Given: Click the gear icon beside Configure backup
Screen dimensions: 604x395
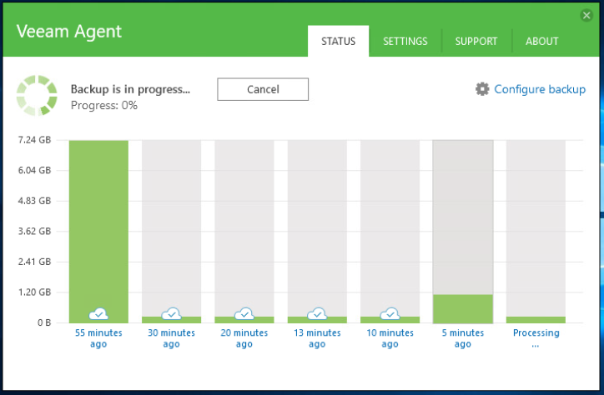Looking at the screenshot, I should [x=482, y=89].
